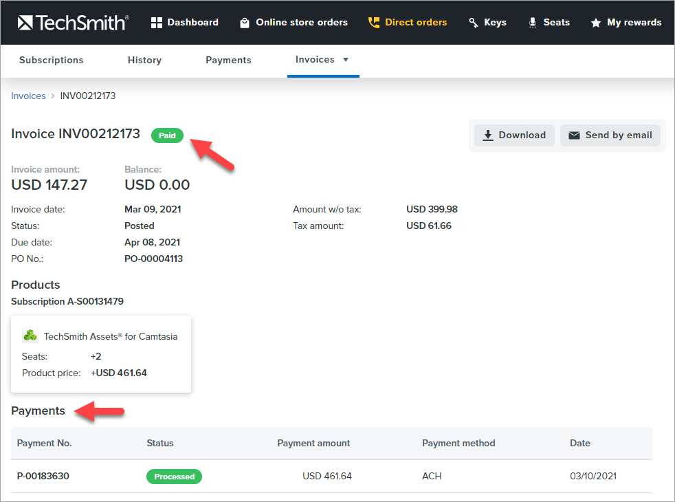Click the Online store orders bag icon
Viewport: 675px width, 502px height.
click(245, 23)
